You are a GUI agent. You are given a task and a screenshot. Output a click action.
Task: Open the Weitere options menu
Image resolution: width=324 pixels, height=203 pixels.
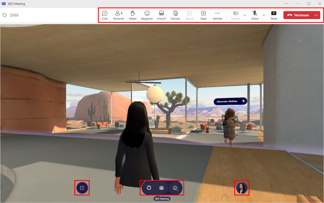coord(217,15)
